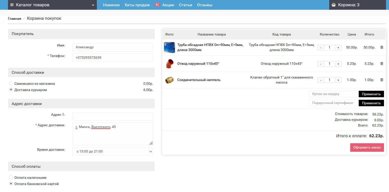The height and width of the screenshot is (192, 389).
Task: Click the Адрес доставки text area
Action: click(x=113, y=134)
